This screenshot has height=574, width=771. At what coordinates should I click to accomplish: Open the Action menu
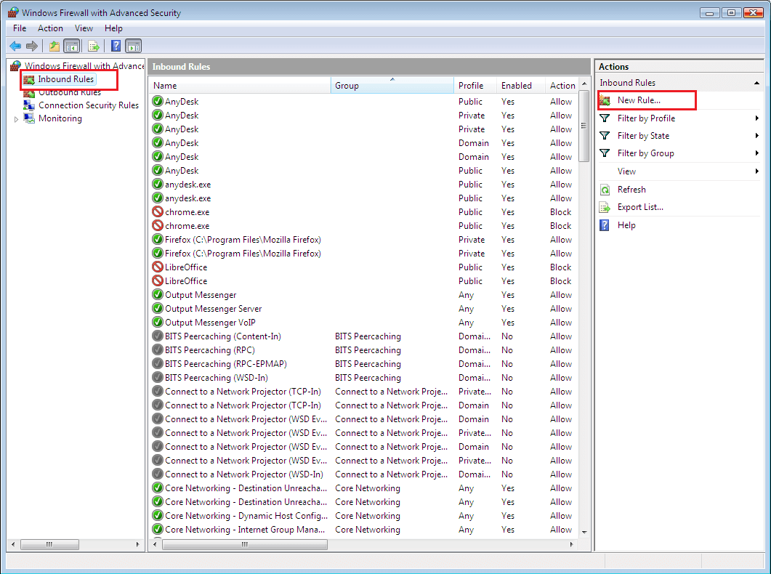pyautogui.click(x=50, y=28)
